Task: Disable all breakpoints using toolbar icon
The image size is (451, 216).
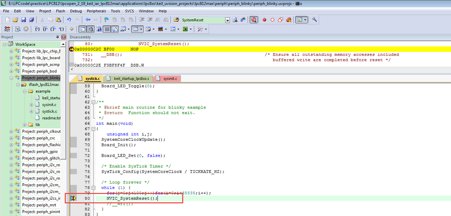Action: pos(280,20)
